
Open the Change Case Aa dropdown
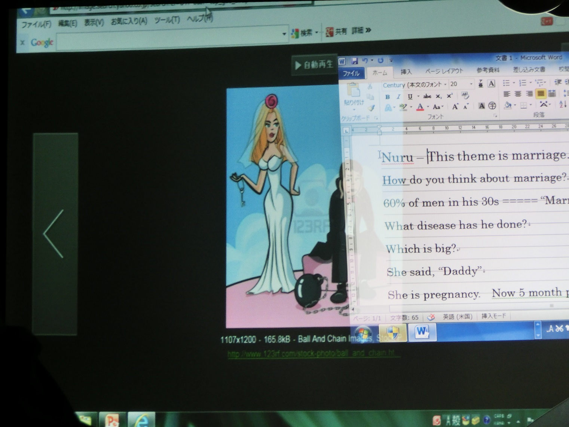[x=438, y=107]
